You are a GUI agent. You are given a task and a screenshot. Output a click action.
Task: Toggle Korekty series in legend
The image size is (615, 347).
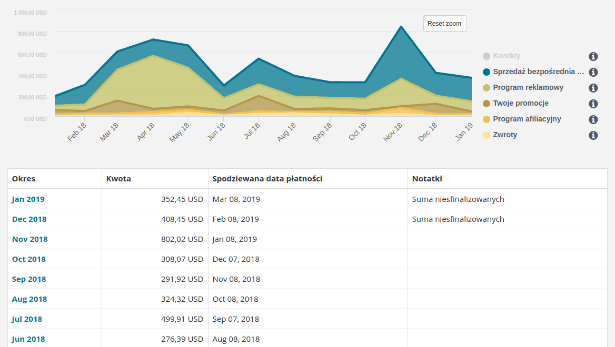(x=502, y=56)
